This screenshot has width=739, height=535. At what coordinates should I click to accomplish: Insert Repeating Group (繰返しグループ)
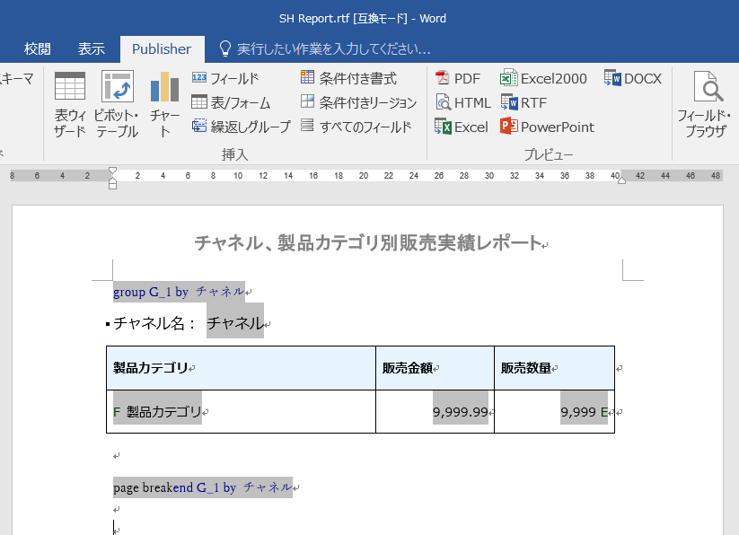tap(241, 127)
